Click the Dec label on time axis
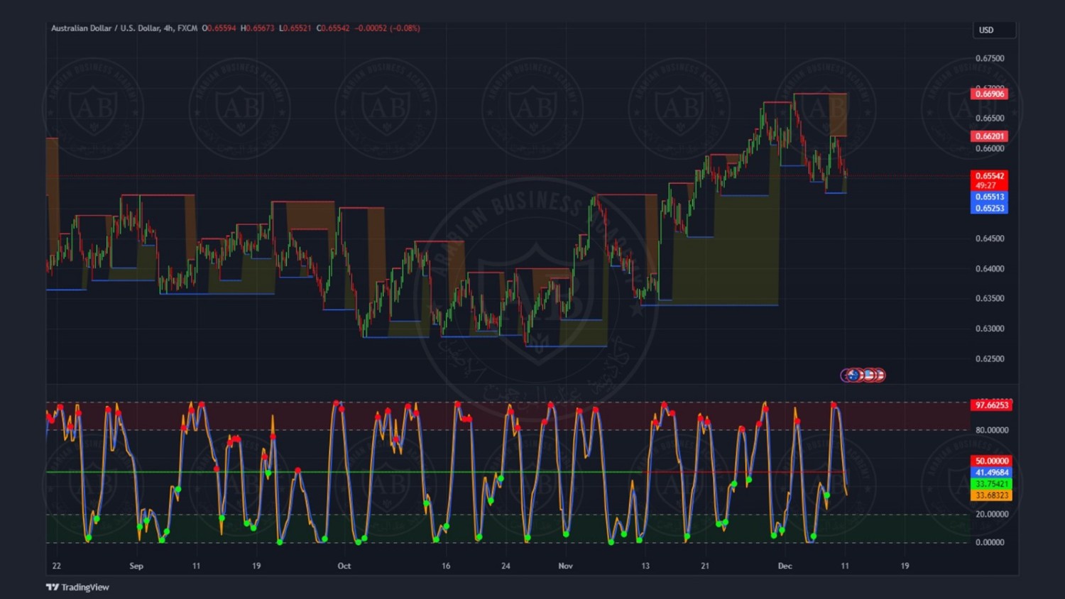 click(x=785, y=566)
